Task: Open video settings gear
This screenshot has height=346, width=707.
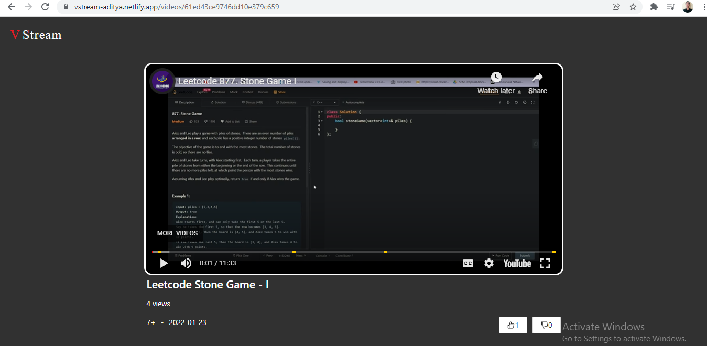Action: pyautogui.click(x=489, y=263)
